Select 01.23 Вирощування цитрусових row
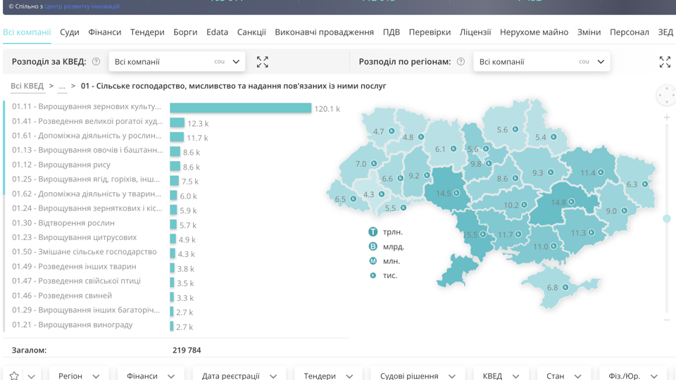The width and height of the screenshot is (676, 380). 74,237
